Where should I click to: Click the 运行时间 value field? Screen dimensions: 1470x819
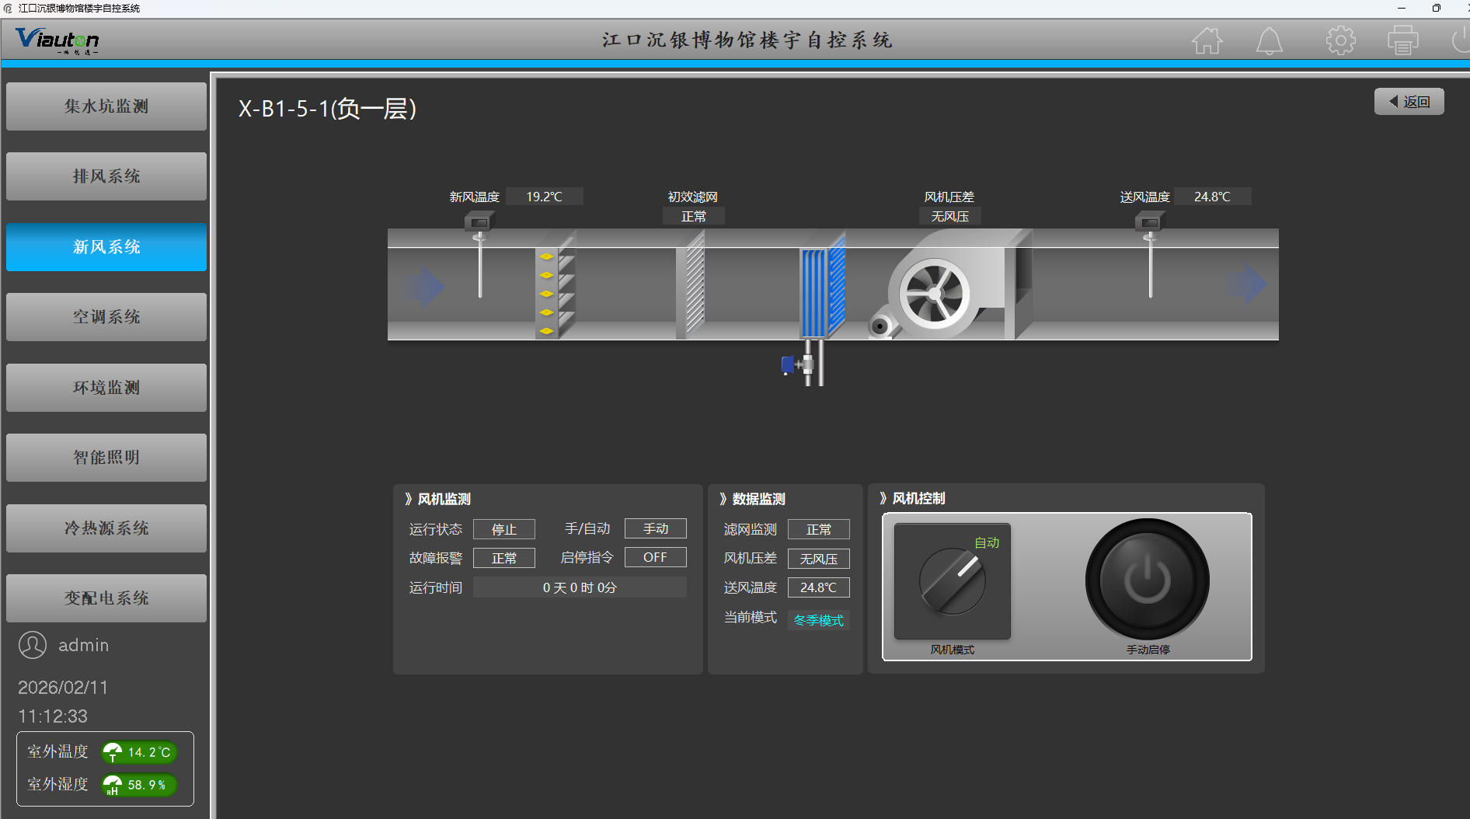580,587
